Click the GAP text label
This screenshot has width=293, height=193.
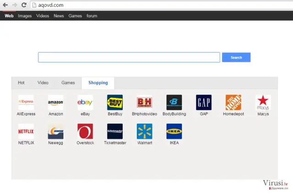tap(204, 114)
